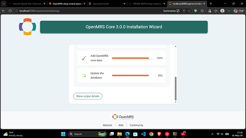Click the OpenMRS Core 3.0.0 Installation Wizard title
This screenshot has width=246, height=138.
(124, 27)
